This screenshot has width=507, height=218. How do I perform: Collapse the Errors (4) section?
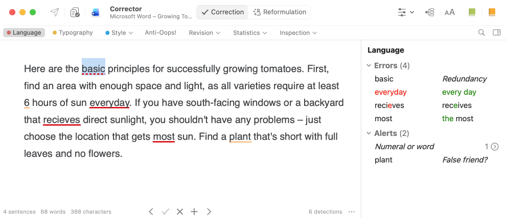tap(370, 66)
